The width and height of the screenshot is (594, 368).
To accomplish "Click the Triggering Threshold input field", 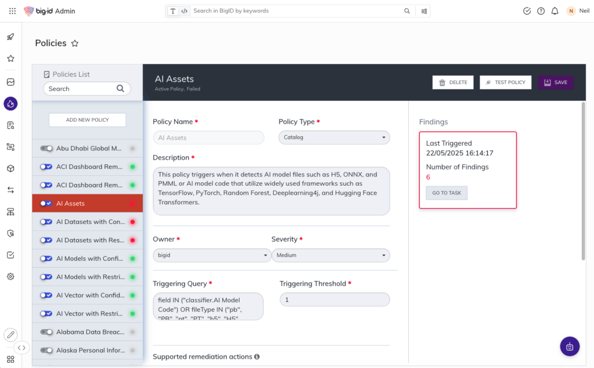I will point(334,300).
